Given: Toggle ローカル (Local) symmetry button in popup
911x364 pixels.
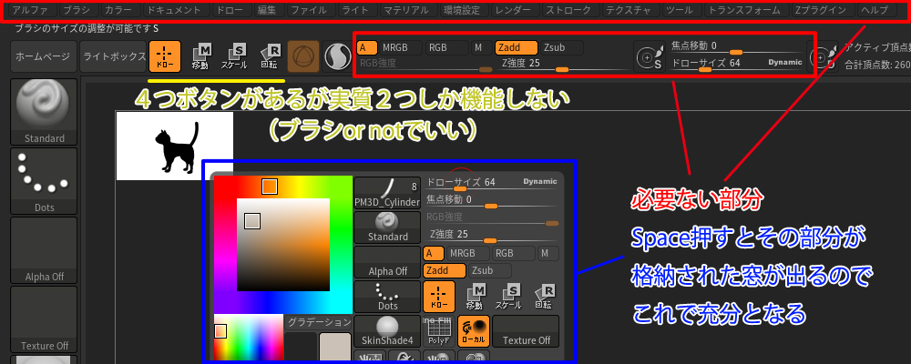Looking at the screenshot, I should pos(474,331).
